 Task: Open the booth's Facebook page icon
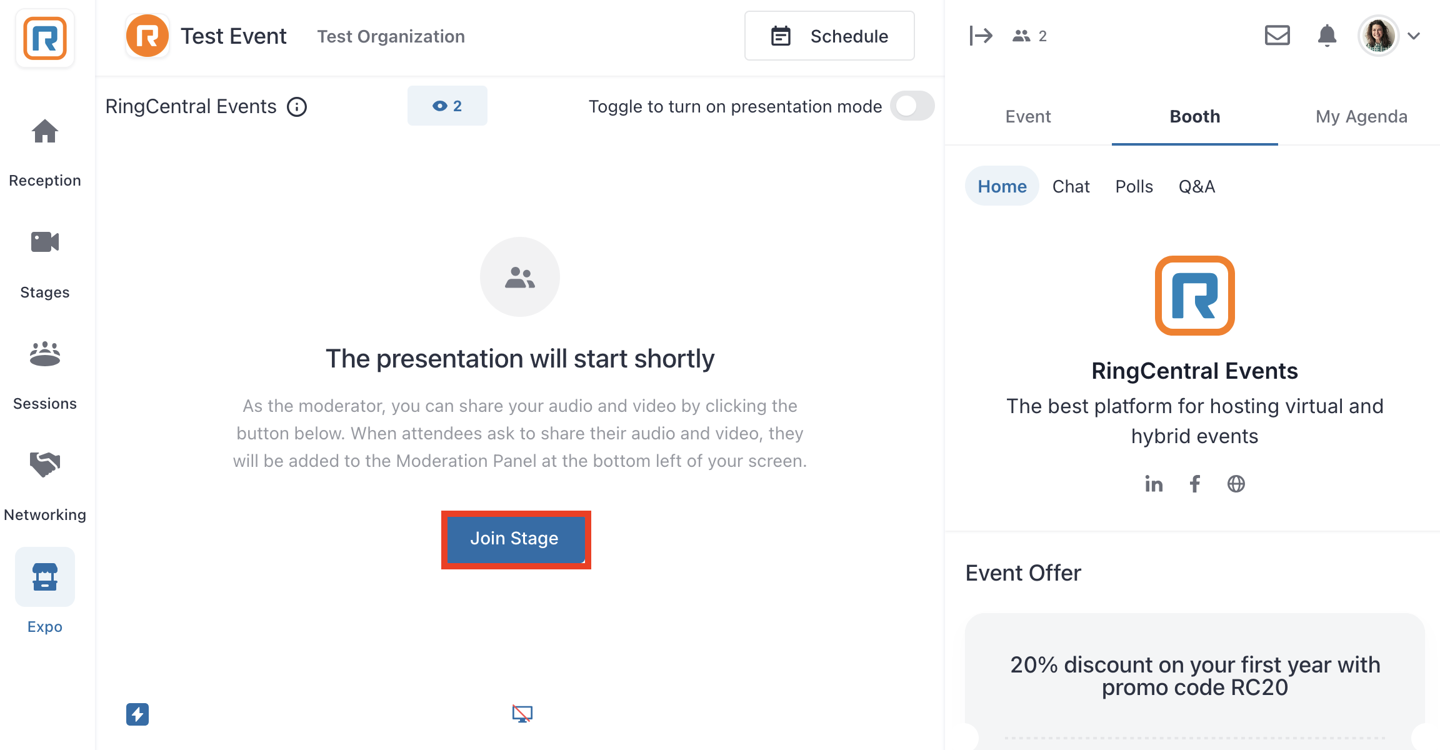pos(1195,484)
